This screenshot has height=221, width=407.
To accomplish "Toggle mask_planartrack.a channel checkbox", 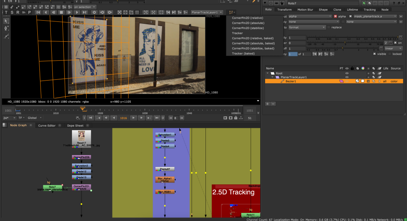I will coord(351,16).
